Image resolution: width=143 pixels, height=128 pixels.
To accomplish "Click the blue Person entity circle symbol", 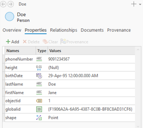I will tap(10, 17).
